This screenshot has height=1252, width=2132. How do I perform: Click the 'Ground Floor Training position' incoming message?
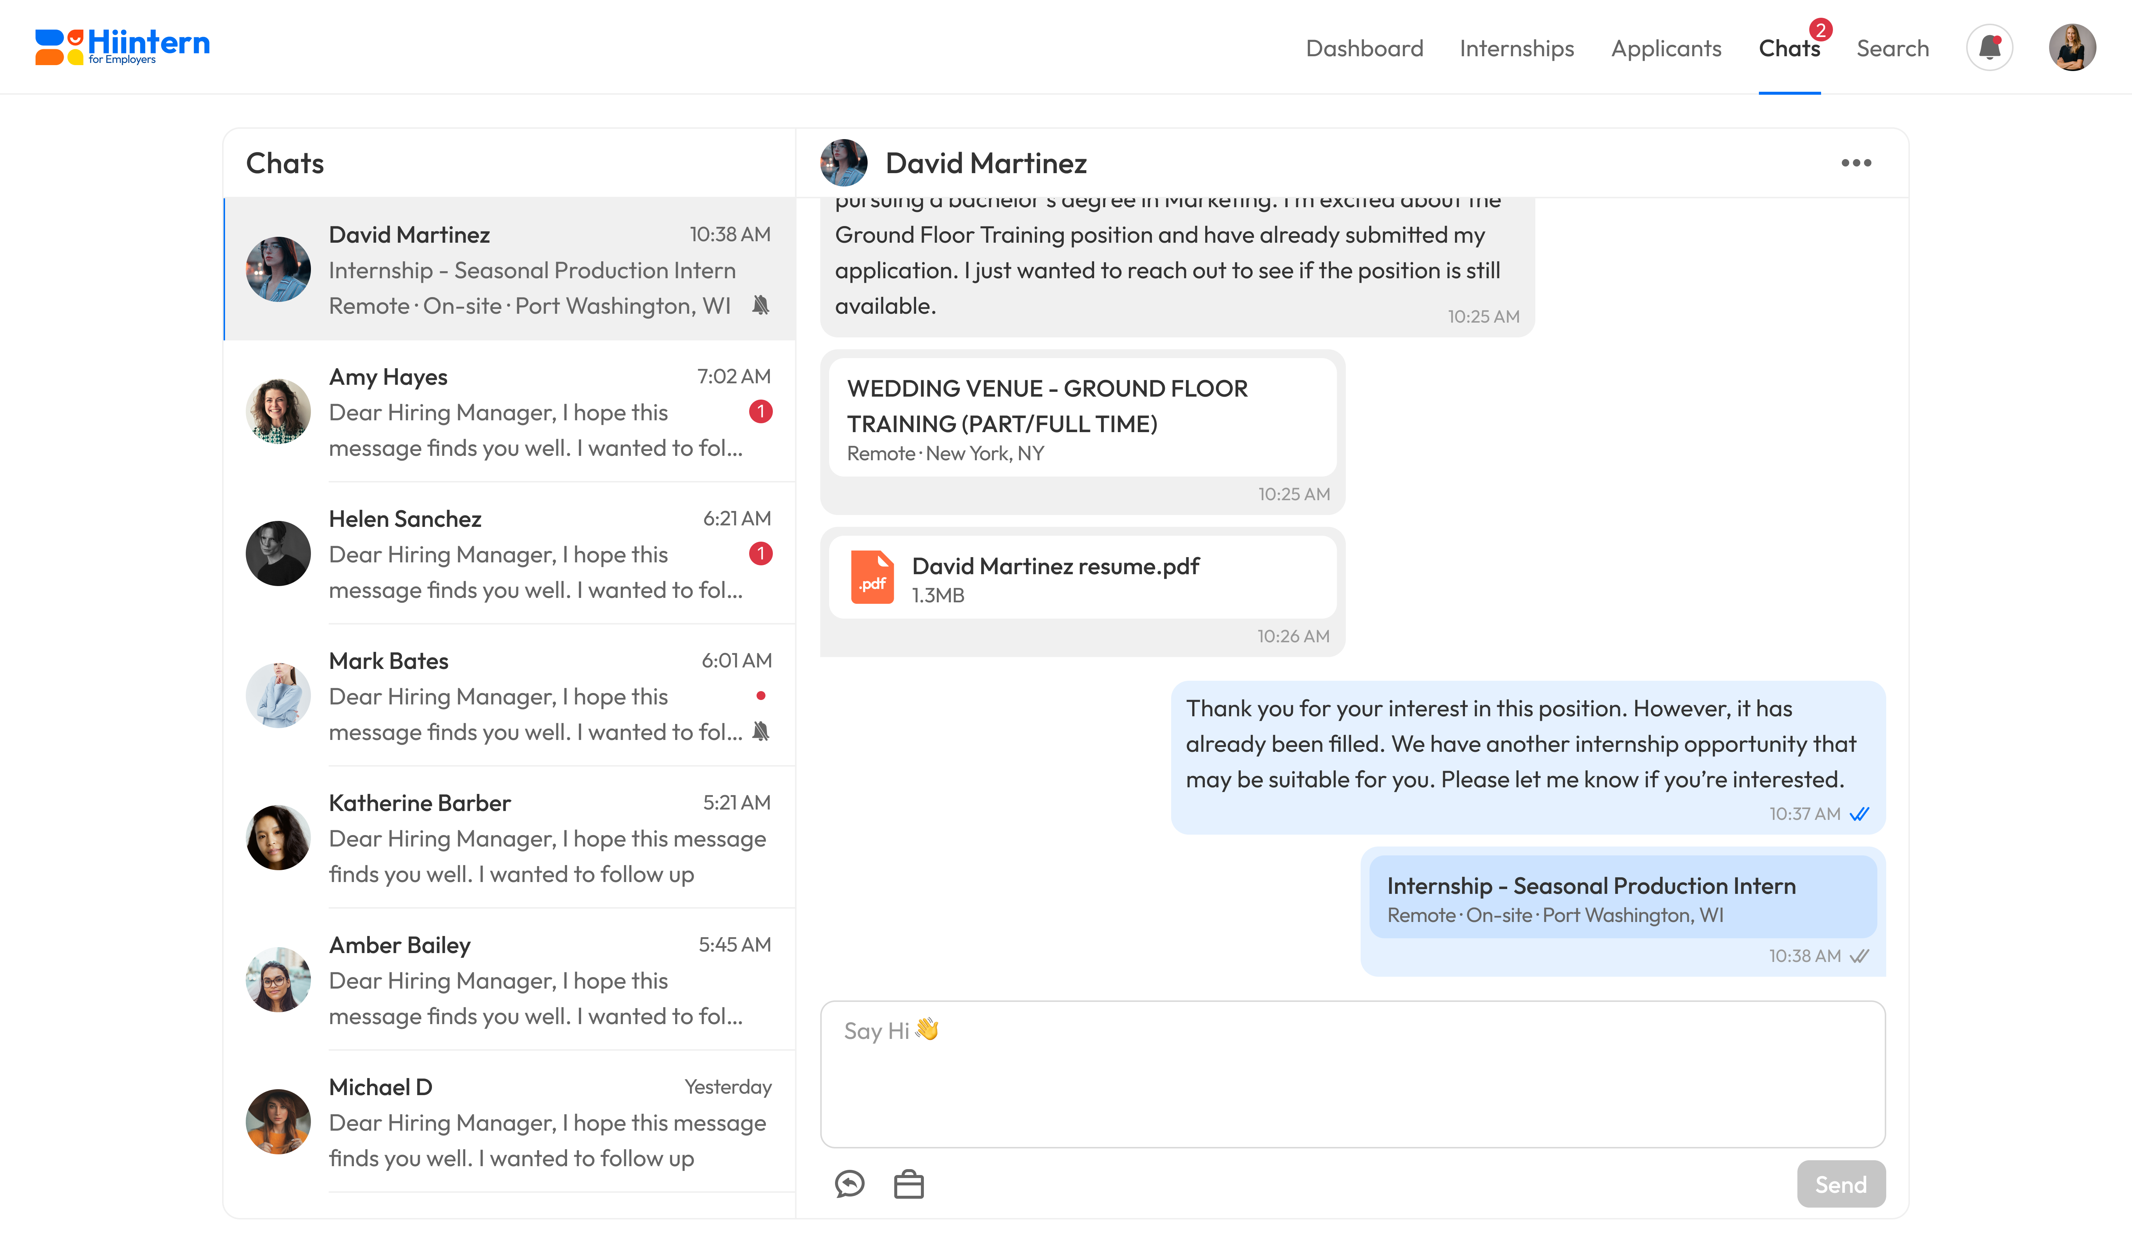pyautogui.click(x=1177, y=267)
